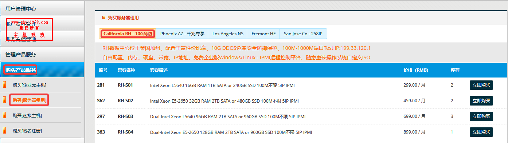Click package name RH-S02
Image resolution: width=508 pixels, height=143 pixels.
click(125, 101)
